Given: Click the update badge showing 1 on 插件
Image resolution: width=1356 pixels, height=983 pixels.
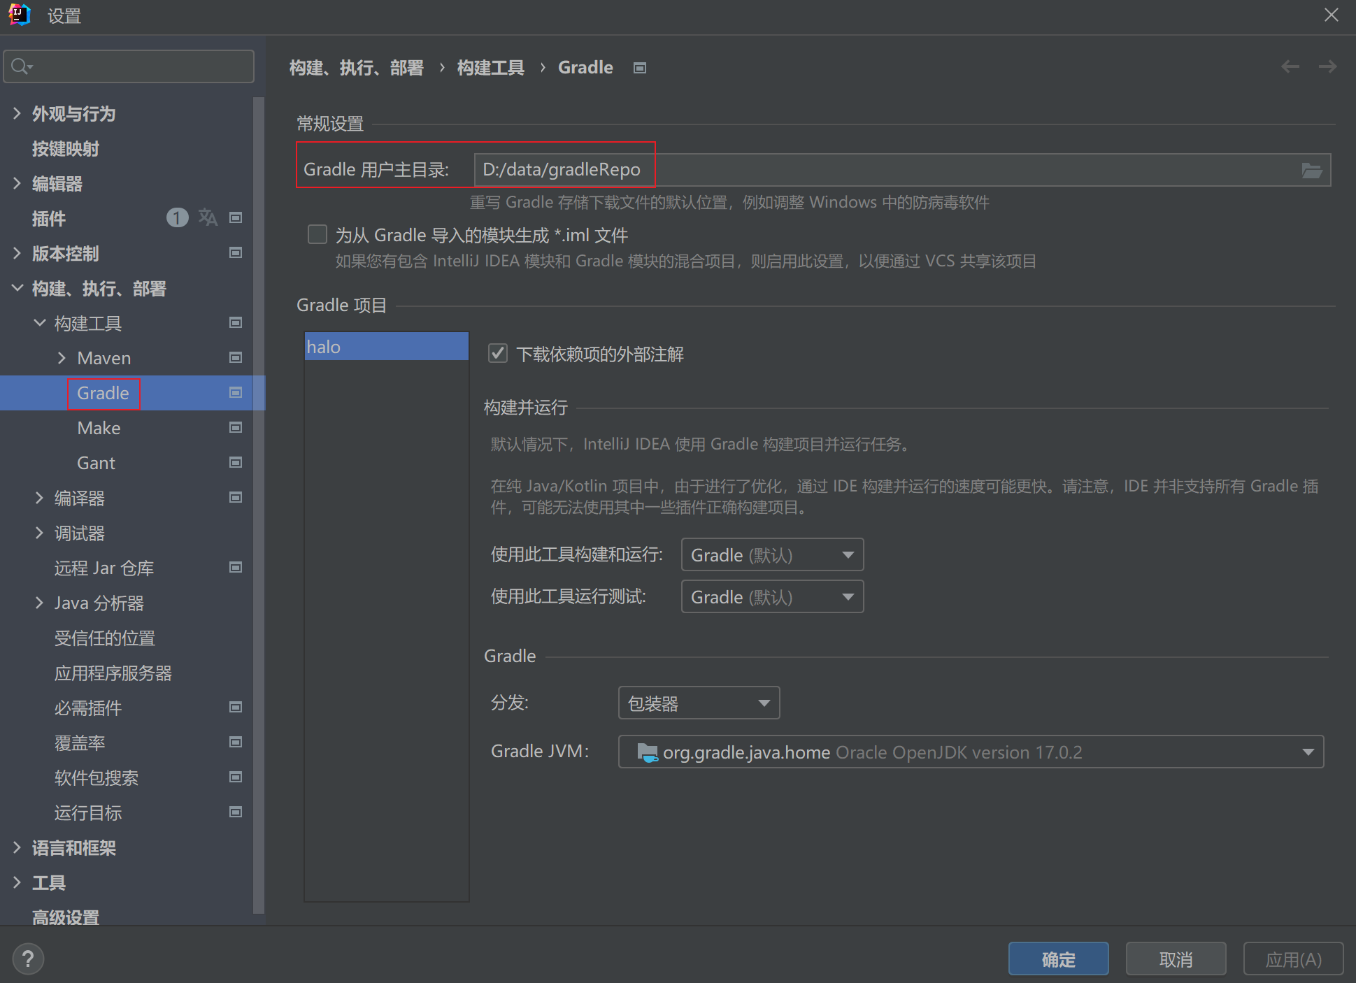Looking at the screenshot, I should [x=177, y=217].
